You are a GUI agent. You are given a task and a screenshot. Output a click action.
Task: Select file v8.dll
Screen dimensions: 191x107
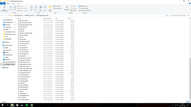21,91
